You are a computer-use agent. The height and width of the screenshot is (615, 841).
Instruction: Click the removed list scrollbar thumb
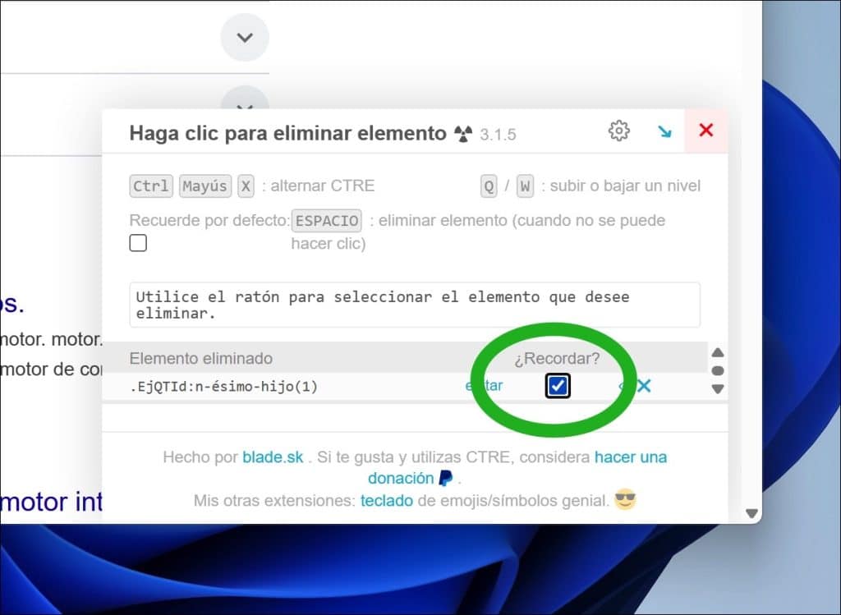(x=718, y=370)
